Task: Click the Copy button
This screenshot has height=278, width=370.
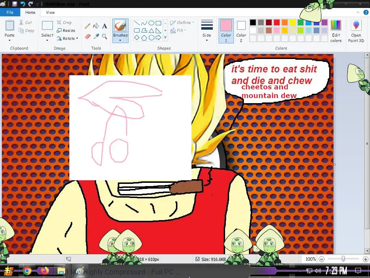Action: click(26, 30)
